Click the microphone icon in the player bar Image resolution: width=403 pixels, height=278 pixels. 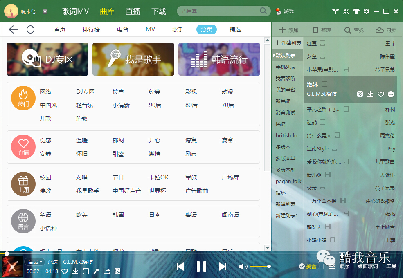[x=96, y=271]
